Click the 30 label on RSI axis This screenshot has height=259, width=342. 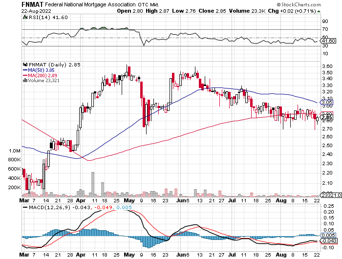[325, 45]
